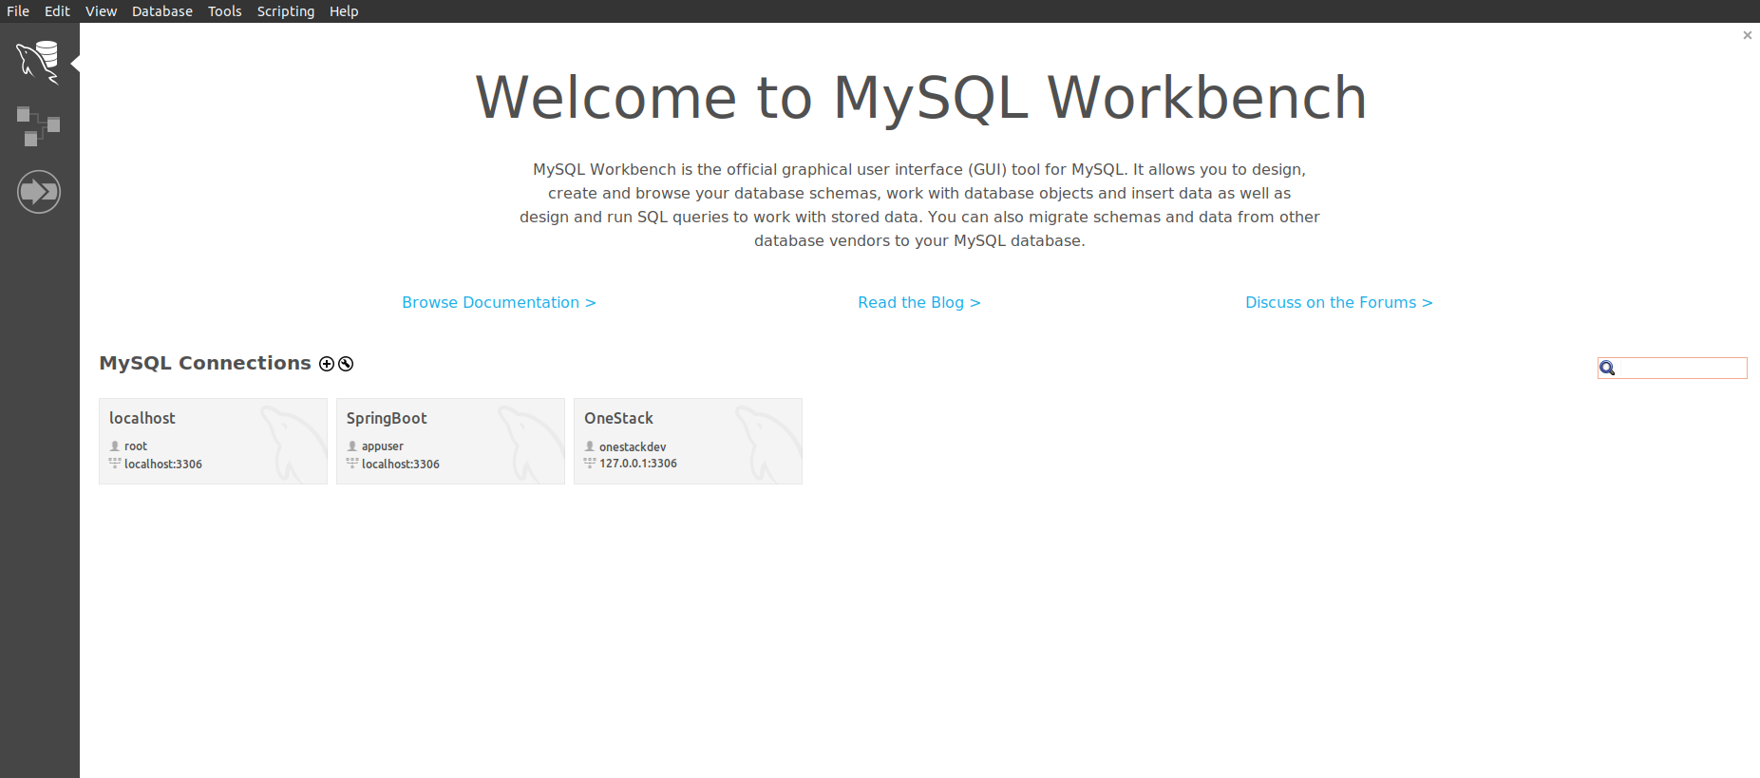Open the Help menu
Viewport: 1760px width, 778px height.
[344, 11]
